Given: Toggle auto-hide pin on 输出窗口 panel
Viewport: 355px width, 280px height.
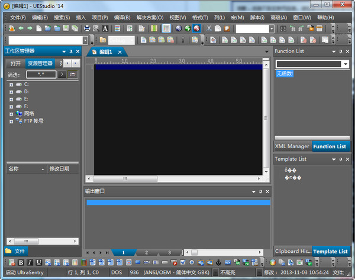Looking at the screenshot, I should click(x=260, y=191).
